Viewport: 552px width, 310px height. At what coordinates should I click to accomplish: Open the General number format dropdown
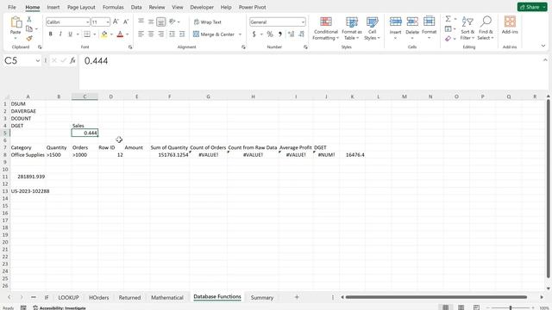point(303,22)
